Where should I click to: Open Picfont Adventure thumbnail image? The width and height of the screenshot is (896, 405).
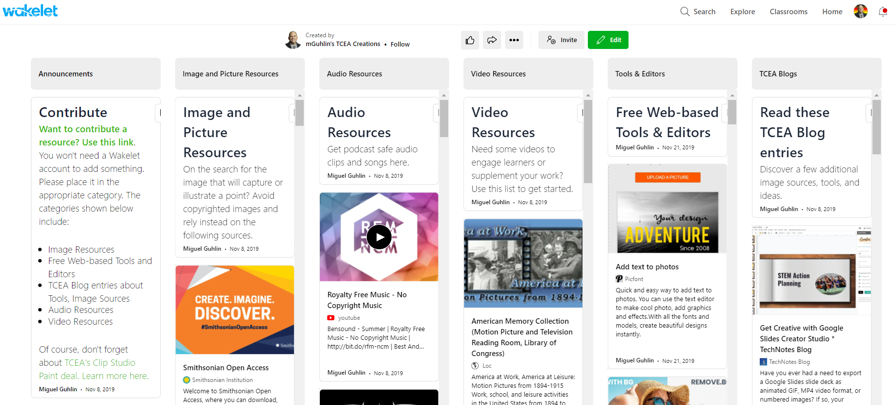[667, 208]
